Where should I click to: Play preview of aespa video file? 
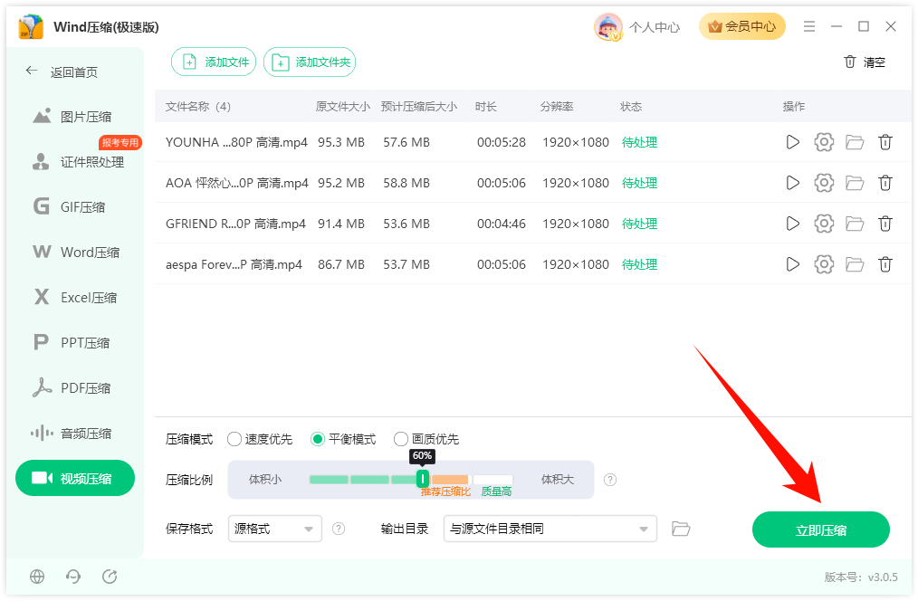point(793,264)
